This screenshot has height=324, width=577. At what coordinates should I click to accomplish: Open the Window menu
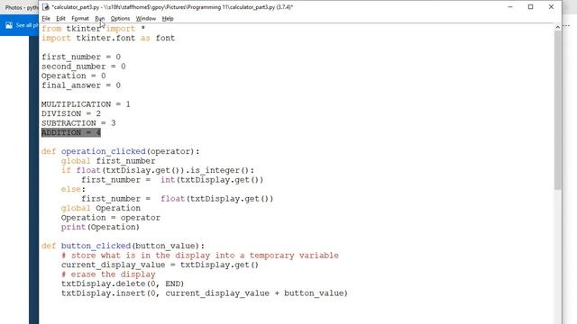pos(146,18)
